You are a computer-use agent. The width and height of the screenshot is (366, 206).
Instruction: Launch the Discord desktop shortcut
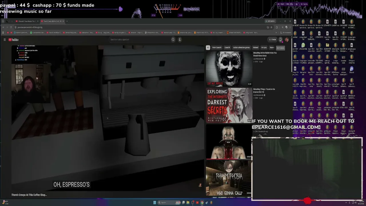(351, 70)
